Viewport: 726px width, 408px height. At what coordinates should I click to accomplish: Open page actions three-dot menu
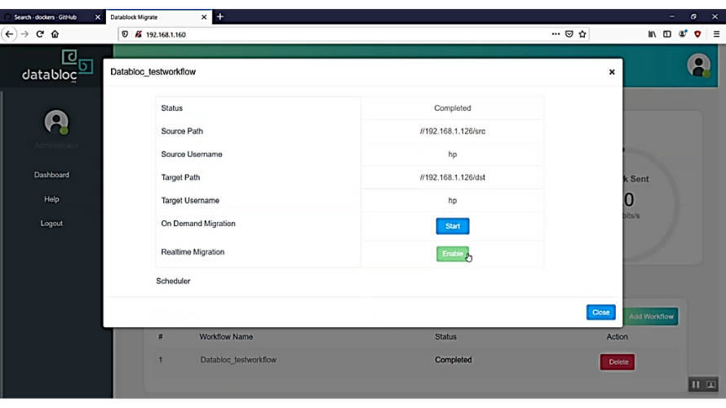click(556, 33)
